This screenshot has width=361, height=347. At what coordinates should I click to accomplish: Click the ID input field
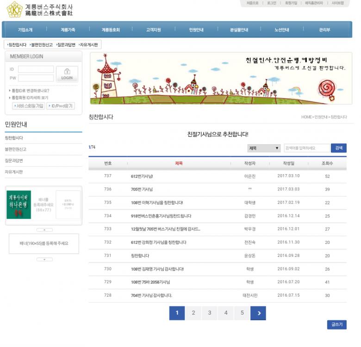click(x=36, y=69)
